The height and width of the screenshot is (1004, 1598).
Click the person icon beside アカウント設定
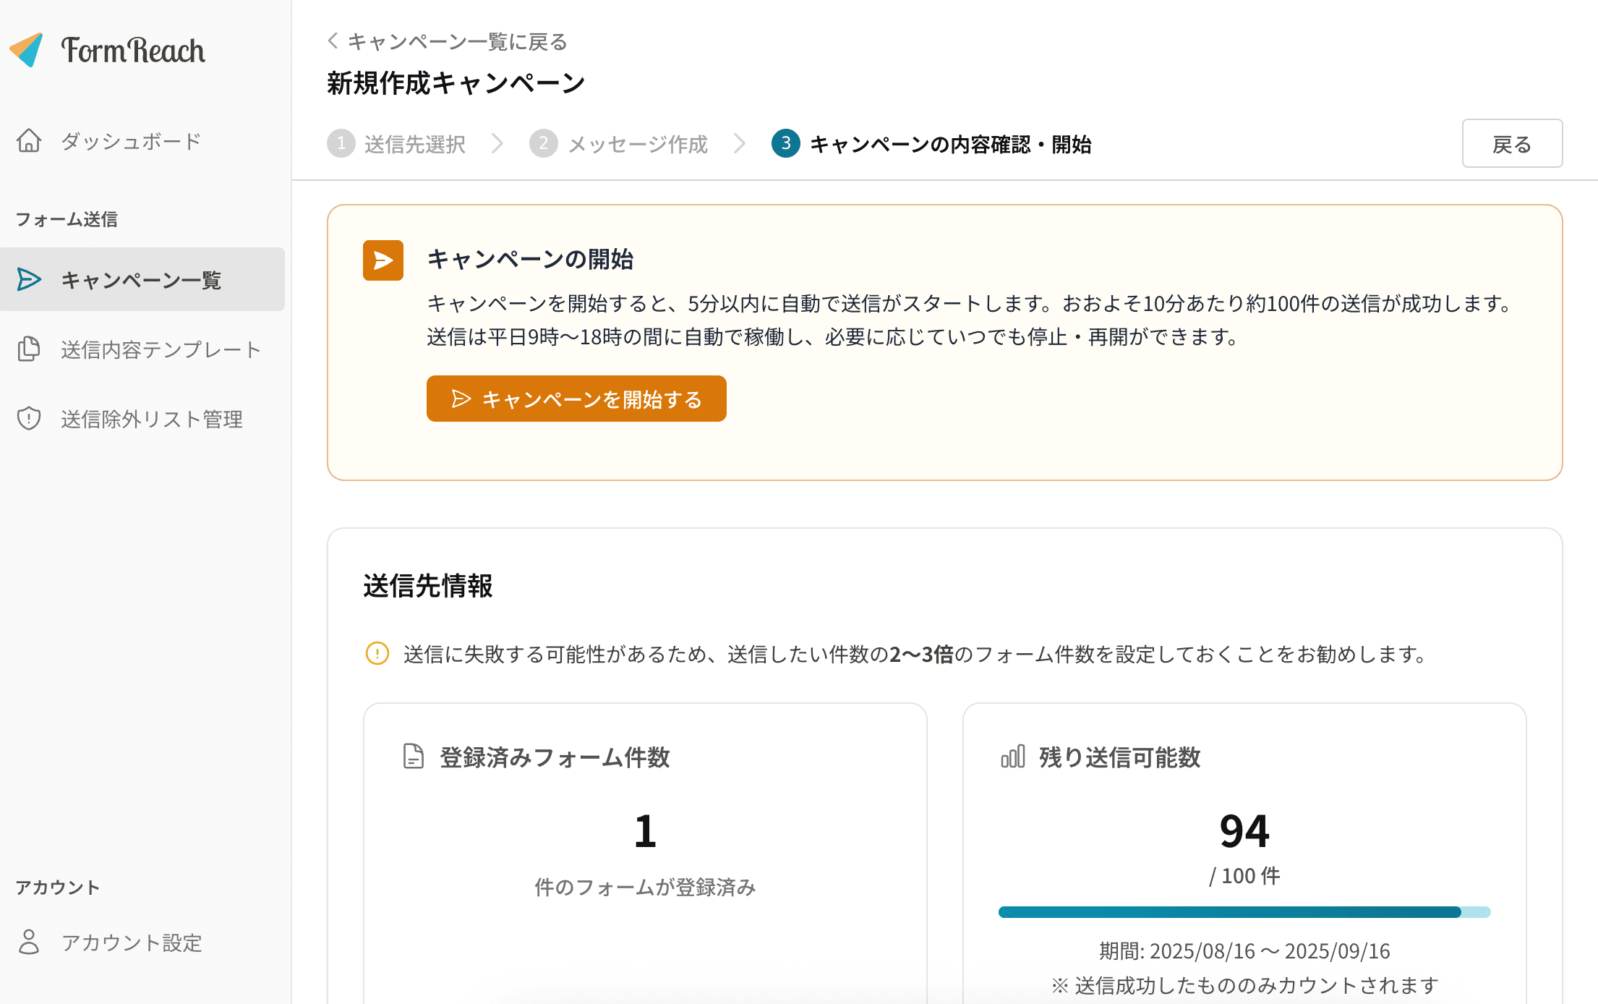pyautogui.click(x=29, y=943)
